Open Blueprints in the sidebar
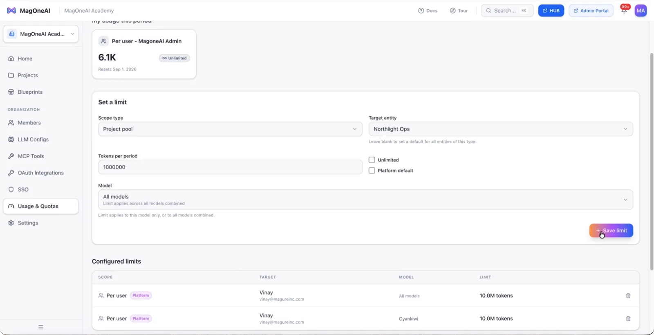The width and height of the screenshot is (654, 335). click(x=41, y=92)
